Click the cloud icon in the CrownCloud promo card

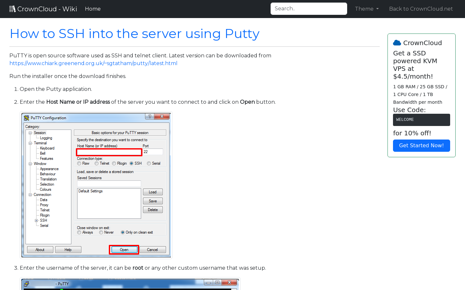pos(397,43)
